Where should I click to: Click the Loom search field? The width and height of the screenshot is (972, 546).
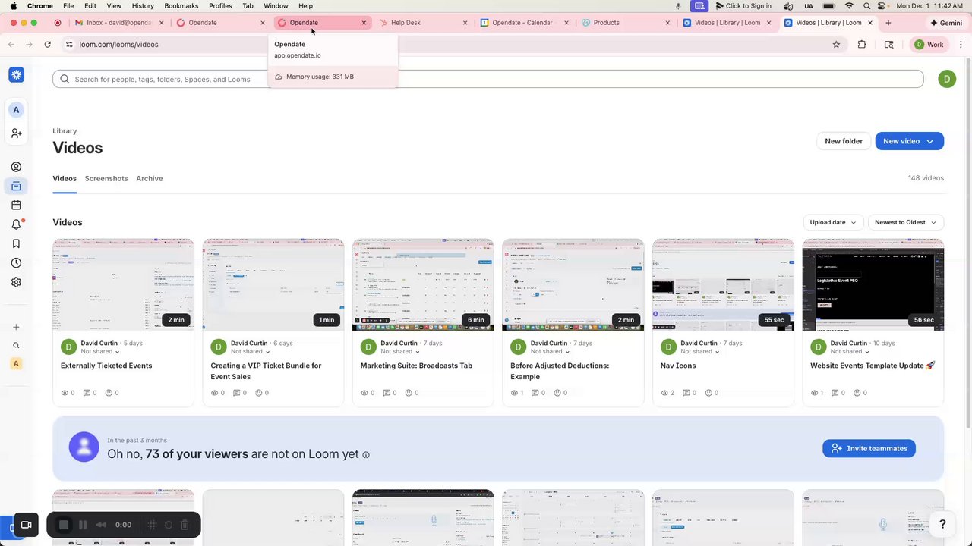pos(488,79)
